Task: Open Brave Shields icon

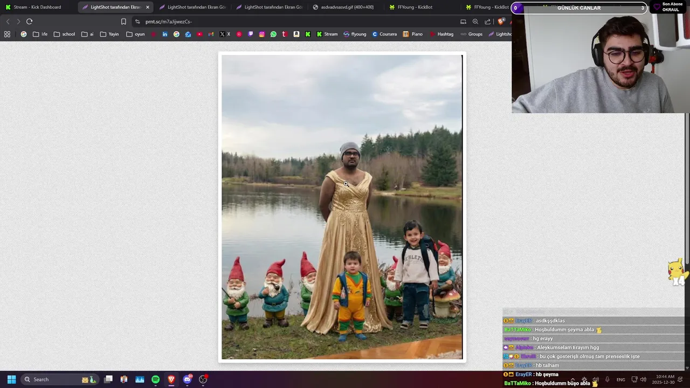Action: click(x=501, y=22)
